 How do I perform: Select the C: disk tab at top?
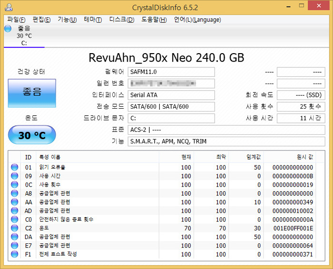click(24, 36)
